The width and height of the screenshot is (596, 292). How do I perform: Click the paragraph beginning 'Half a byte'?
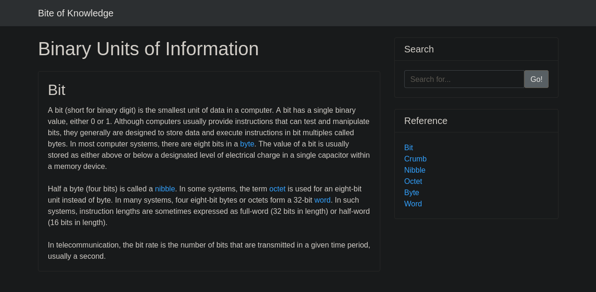[x=209, y=212]
